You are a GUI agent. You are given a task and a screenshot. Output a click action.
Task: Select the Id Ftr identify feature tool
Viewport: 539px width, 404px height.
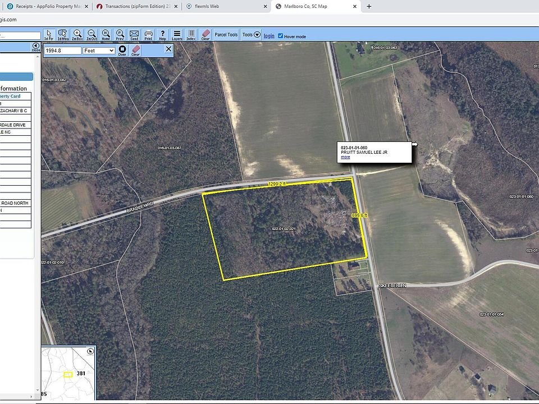(x=48, y=35)
